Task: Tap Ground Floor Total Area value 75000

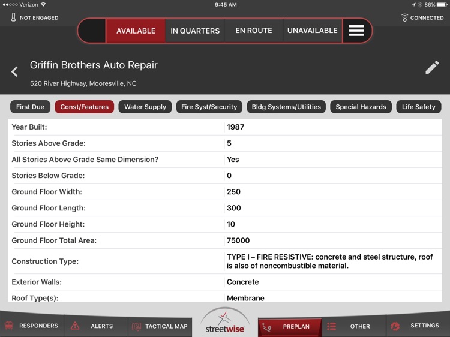Action: pos(238,240)
